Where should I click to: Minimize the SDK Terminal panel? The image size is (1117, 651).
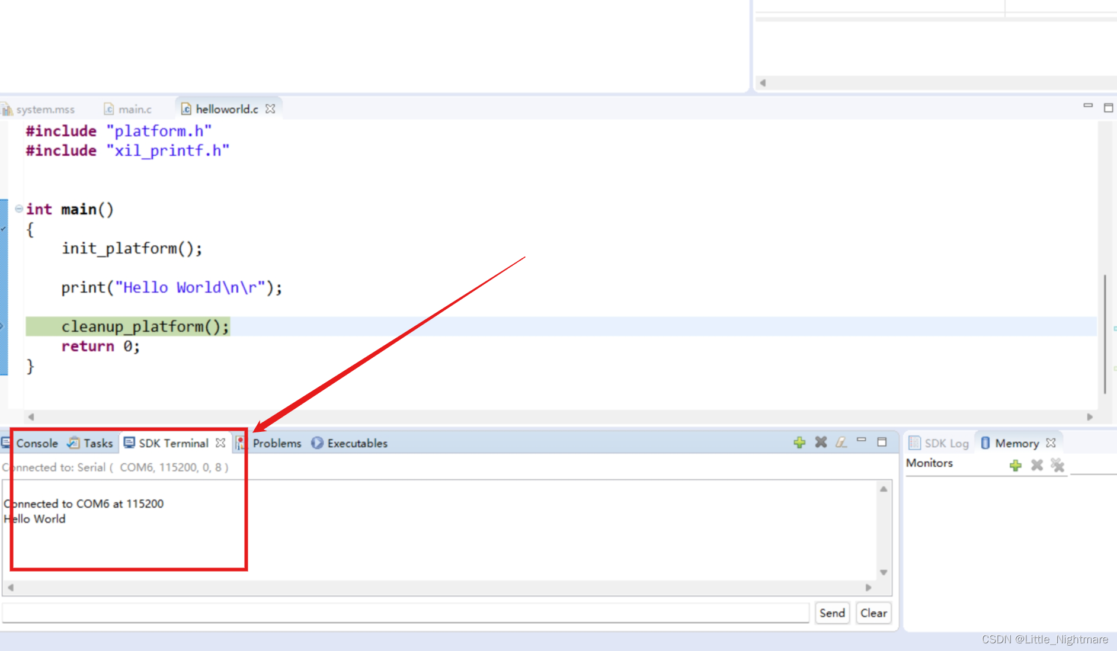point(862,441)
